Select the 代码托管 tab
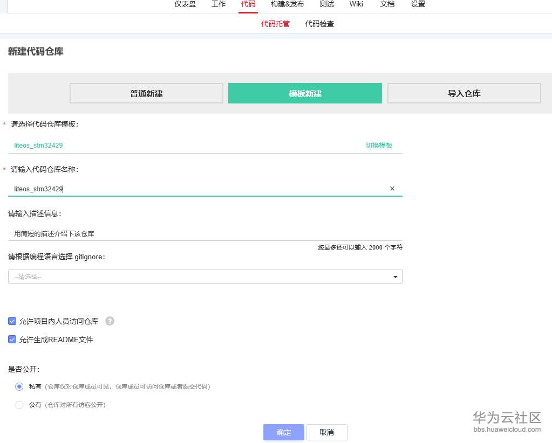The image size is (552, 443). coord(275,24)
